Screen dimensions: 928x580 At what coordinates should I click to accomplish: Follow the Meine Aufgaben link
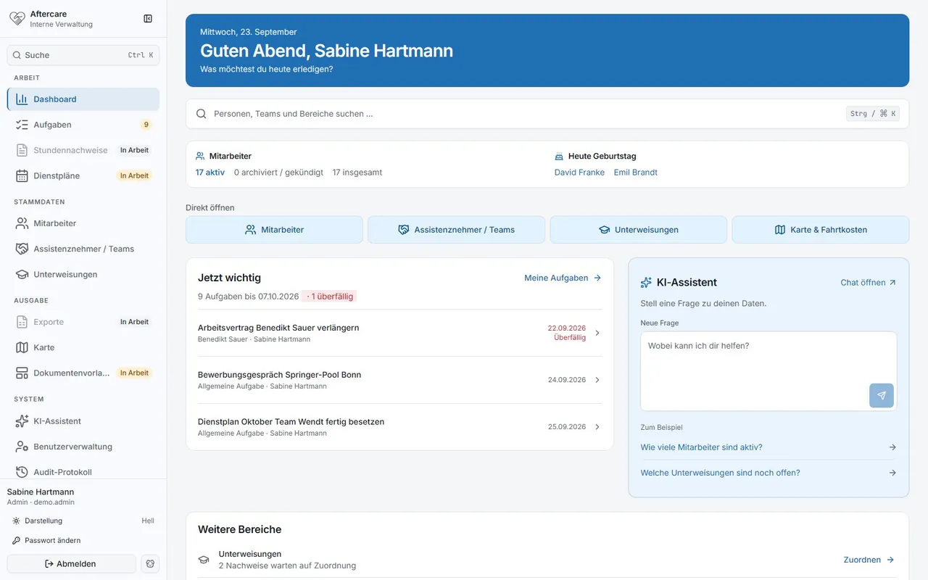[563, 278]
